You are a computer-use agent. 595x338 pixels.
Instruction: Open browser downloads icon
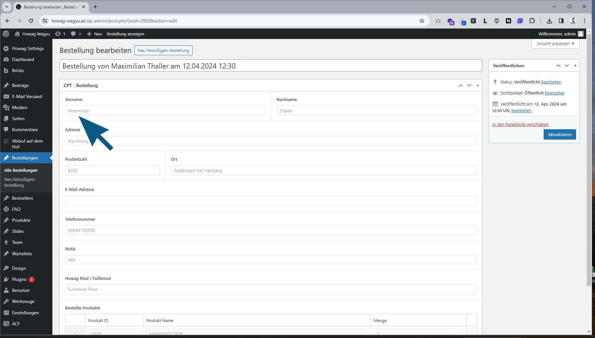click(549, 21)
